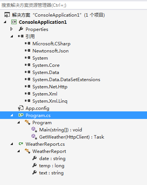
Task: Select the Microsoft.CSharp reference
Action: (x=51, y=44)
